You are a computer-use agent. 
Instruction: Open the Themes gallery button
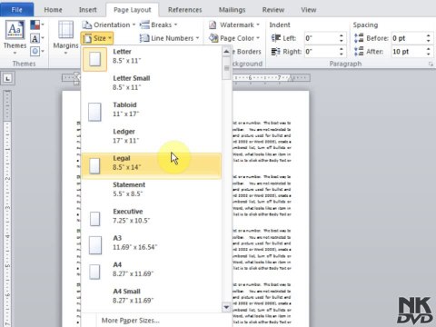click(15, 37)
